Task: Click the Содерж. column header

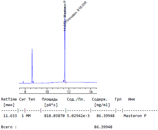Action: (100, 99)
